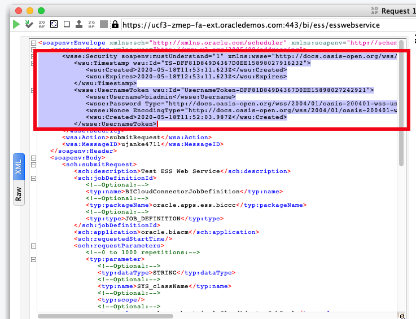Click the closing soapenv:Header tag
Viewport: 416px width, 319px height.
pyautogui.click(x=84, y=151)
